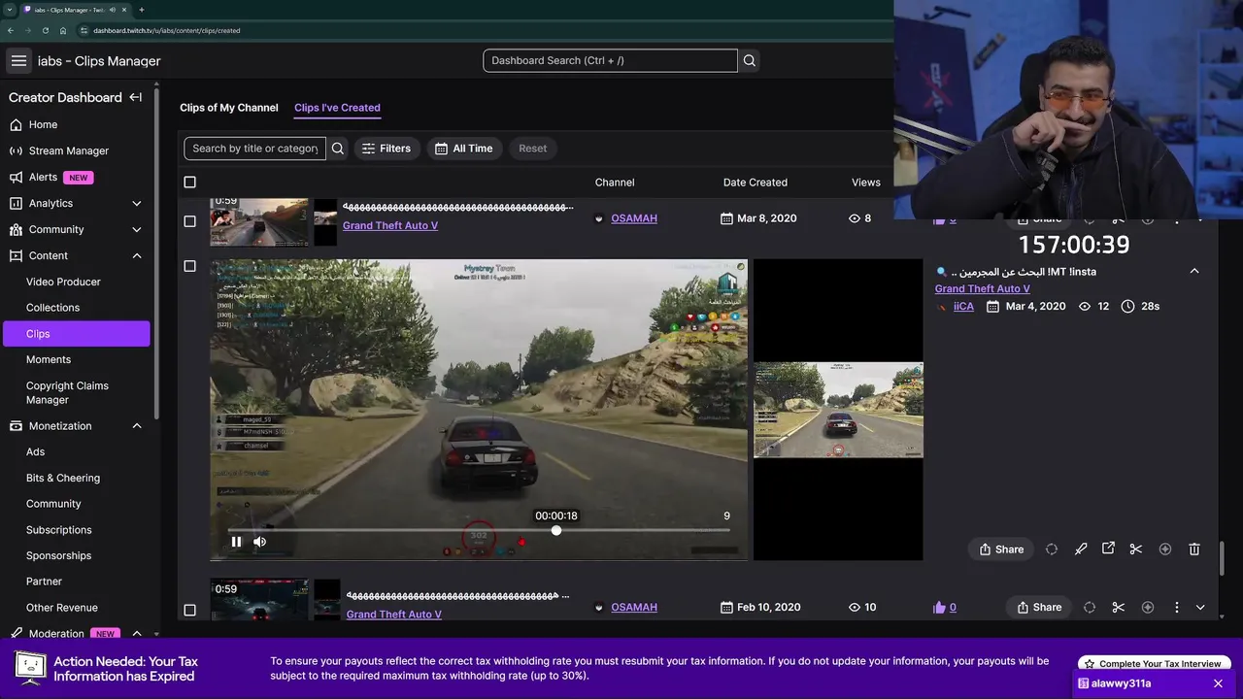Screen dimensions: 1243x699
Task: Click the small clip preview thumbnail beside player
Action: [x=838, y=410]
